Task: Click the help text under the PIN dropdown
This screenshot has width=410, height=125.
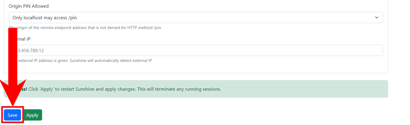Action: (89, 28)
